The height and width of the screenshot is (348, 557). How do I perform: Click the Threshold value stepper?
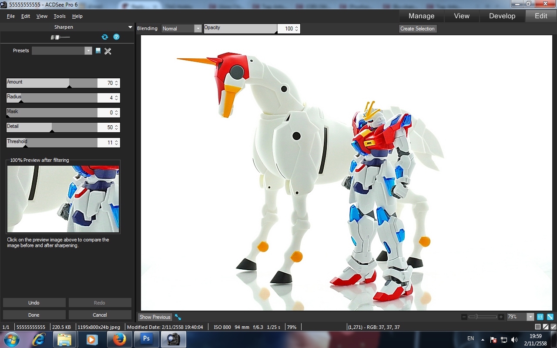116,143
